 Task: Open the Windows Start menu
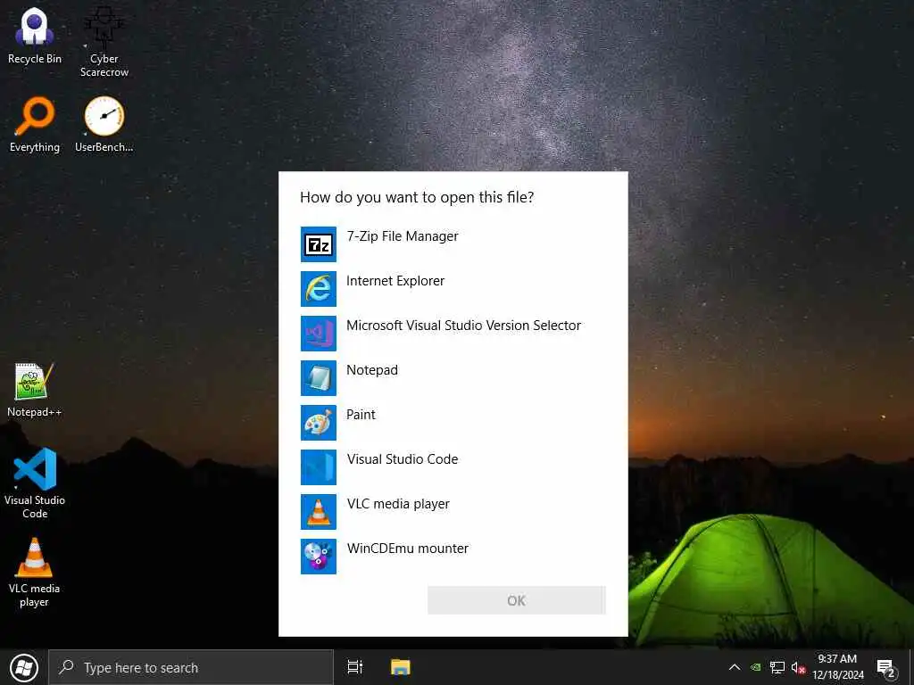click(24, 667)
